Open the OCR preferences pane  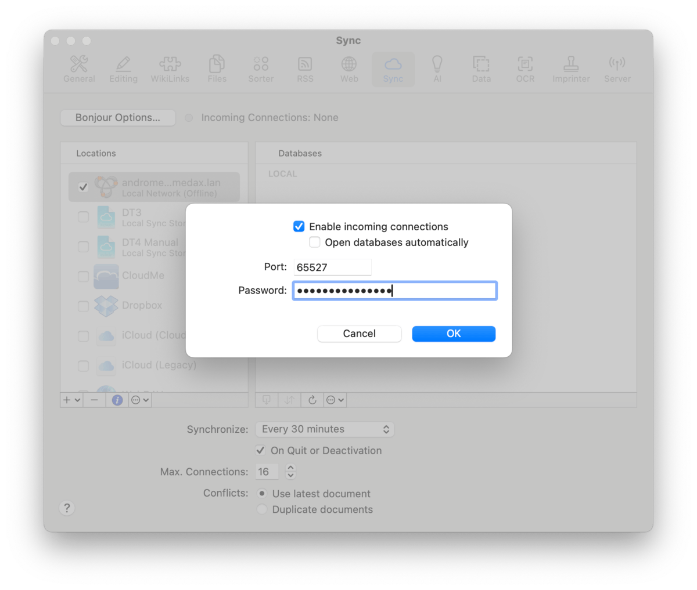(x=525, y=69)
